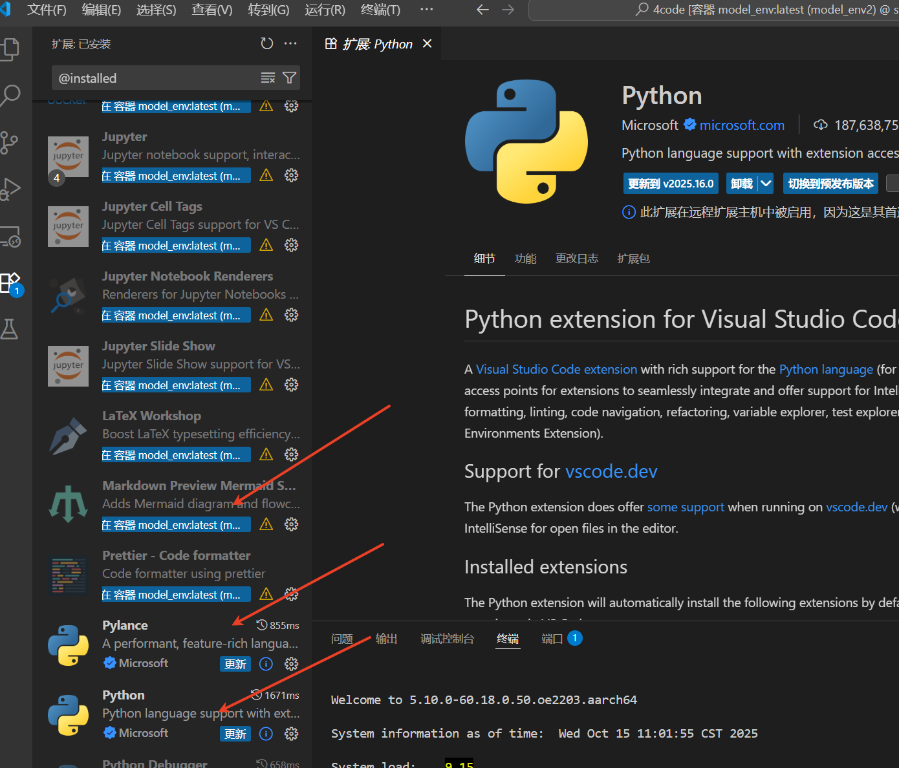Install Jupyter Slide Show in container button
The image size is (899, 768).
pos(176,385)
